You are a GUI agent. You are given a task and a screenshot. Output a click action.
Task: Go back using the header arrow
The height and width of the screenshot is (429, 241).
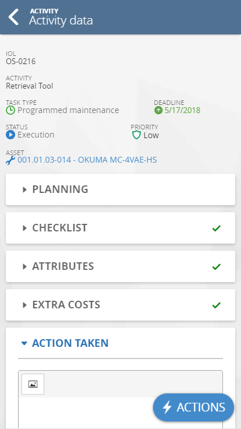(13, 17)
